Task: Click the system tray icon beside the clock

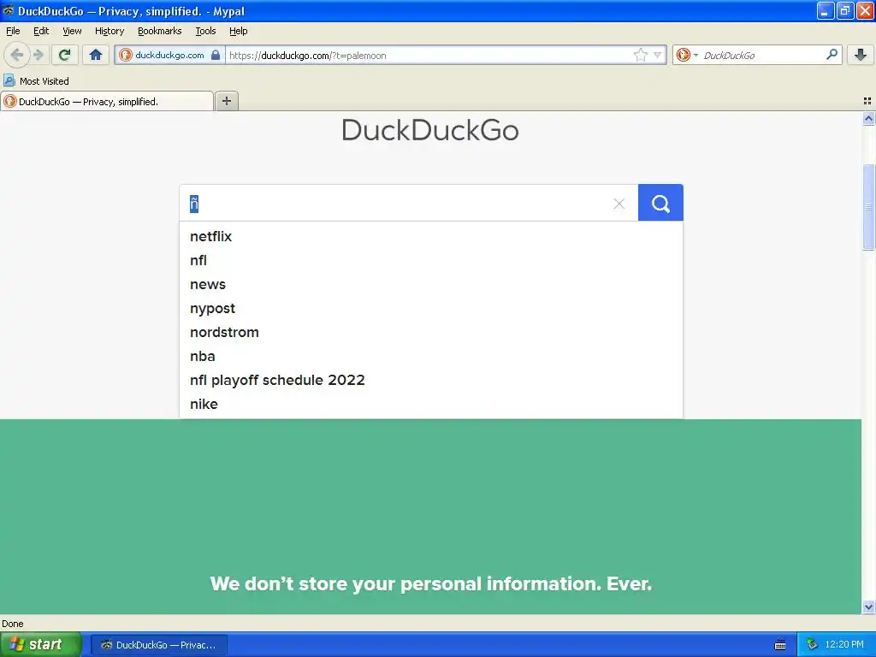Action: pos(812,645)
